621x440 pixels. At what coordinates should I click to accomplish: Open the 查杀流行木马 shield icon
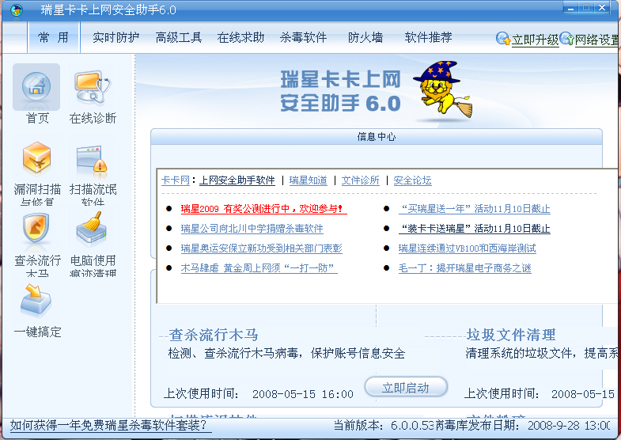tap(36, 228)
